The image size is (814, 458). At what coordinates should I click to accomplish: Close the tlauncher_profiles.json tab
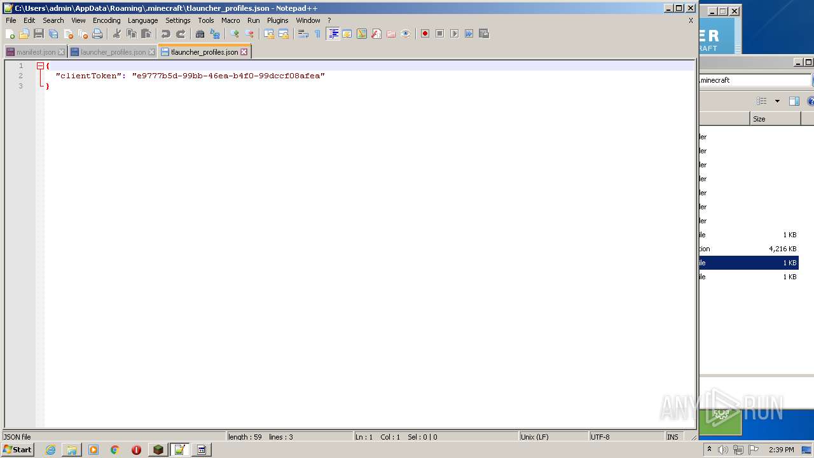coord(244,52)
